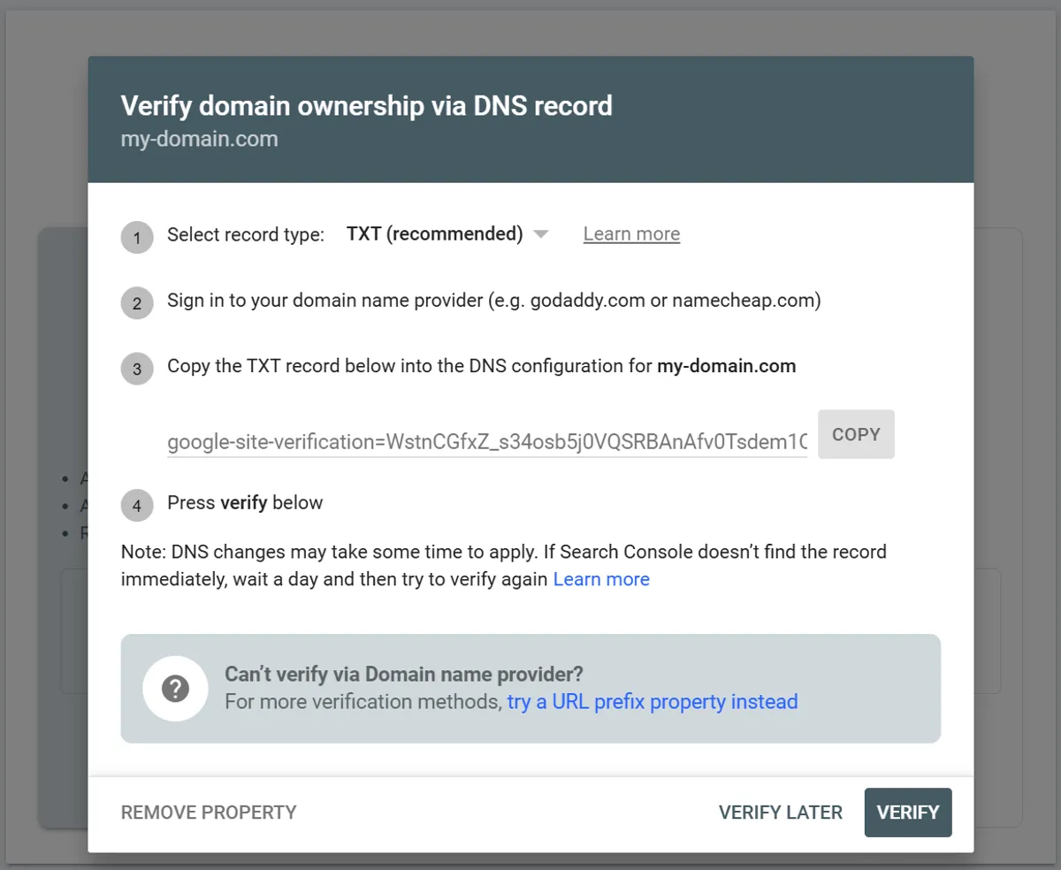Click the step 2 numbered circle

tap(137, 302)
